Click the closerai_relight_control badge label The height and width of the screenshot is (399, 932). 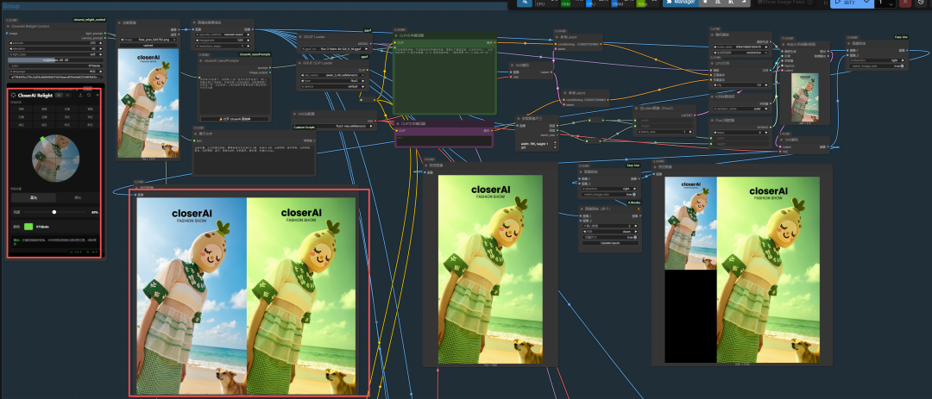[89, 20]
